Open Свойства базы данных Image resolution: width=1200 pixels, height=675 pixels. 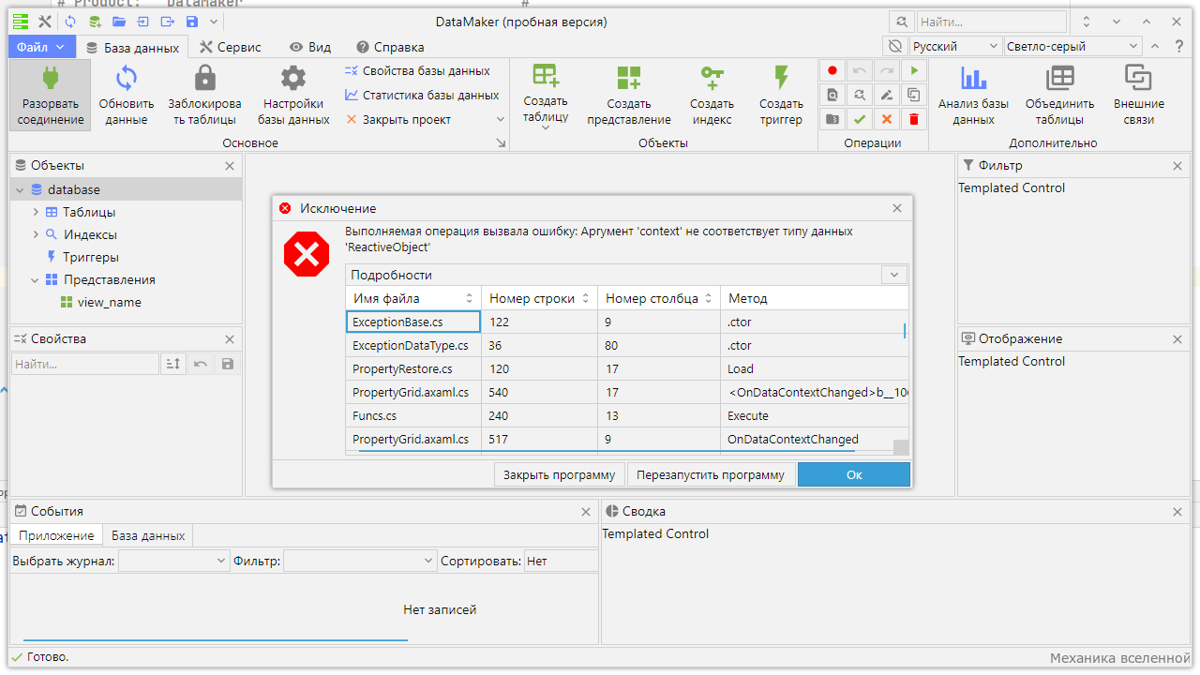417,70
